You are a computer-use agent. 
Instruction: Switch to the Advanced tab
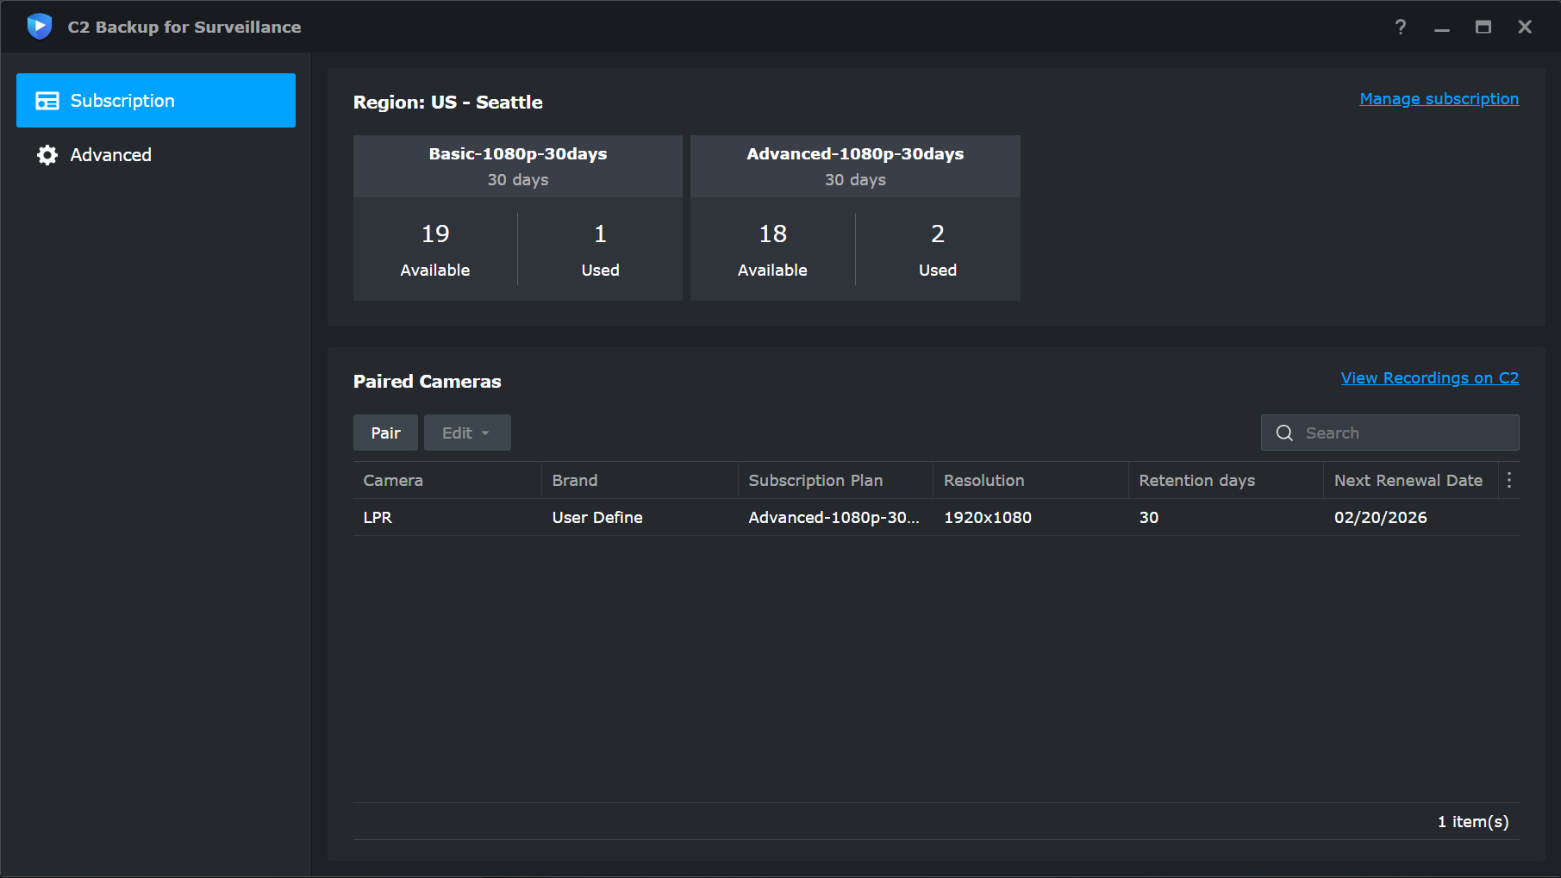click(110, 155)
